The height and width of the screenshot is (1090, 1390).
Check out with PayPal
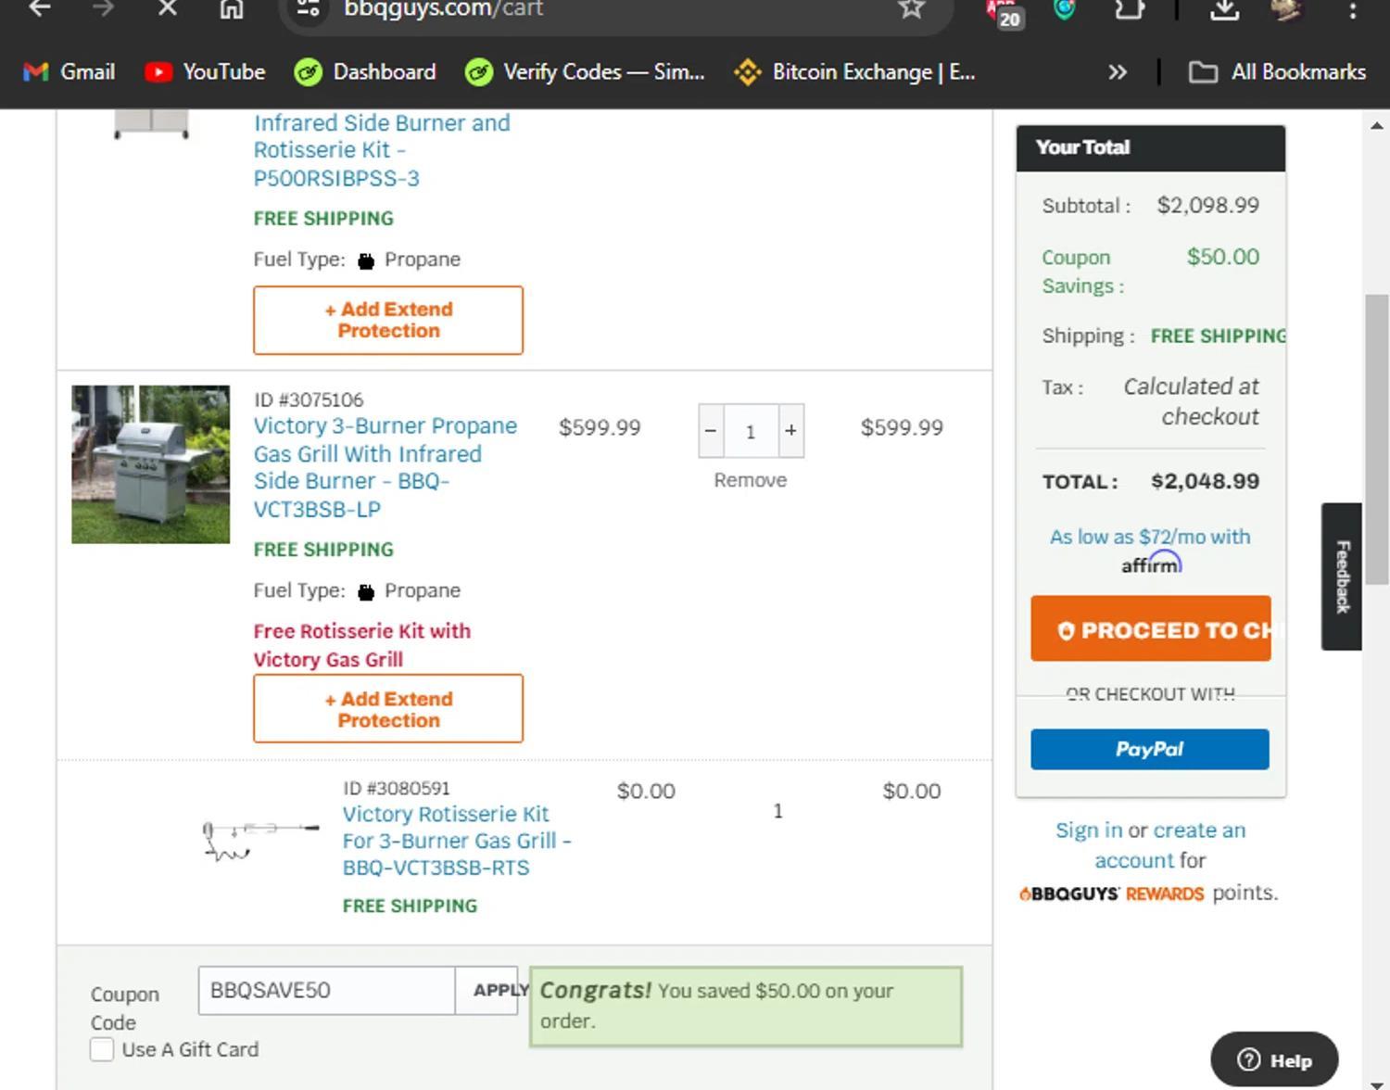click(1150, 749)
